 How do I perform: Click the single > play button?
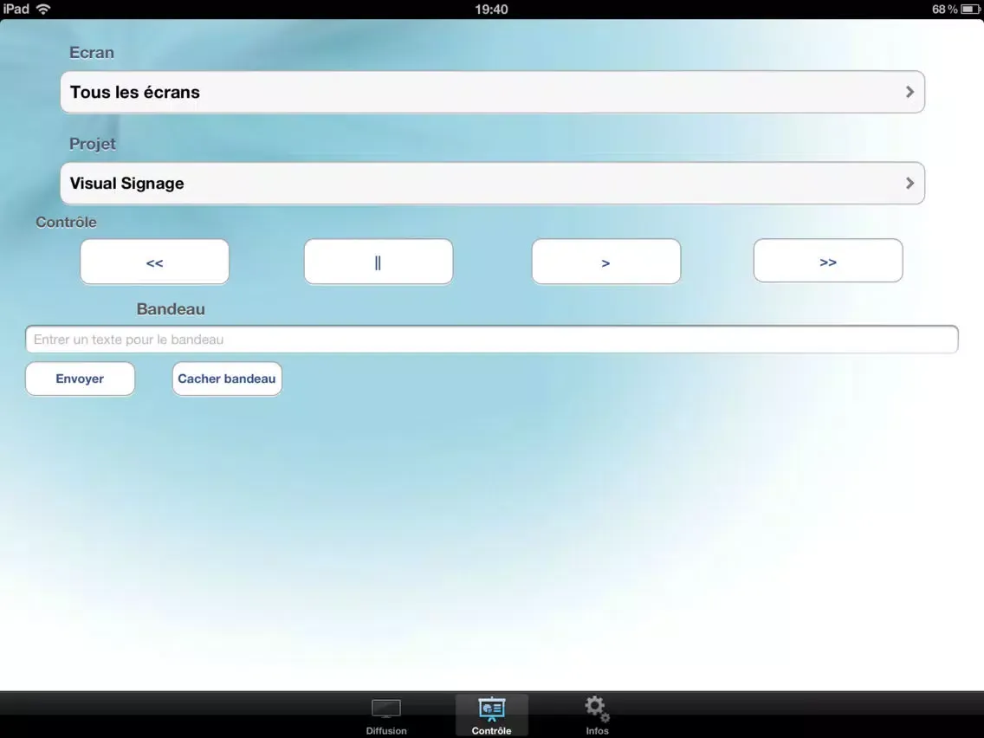pyautogui.click(x=605, y=262)
